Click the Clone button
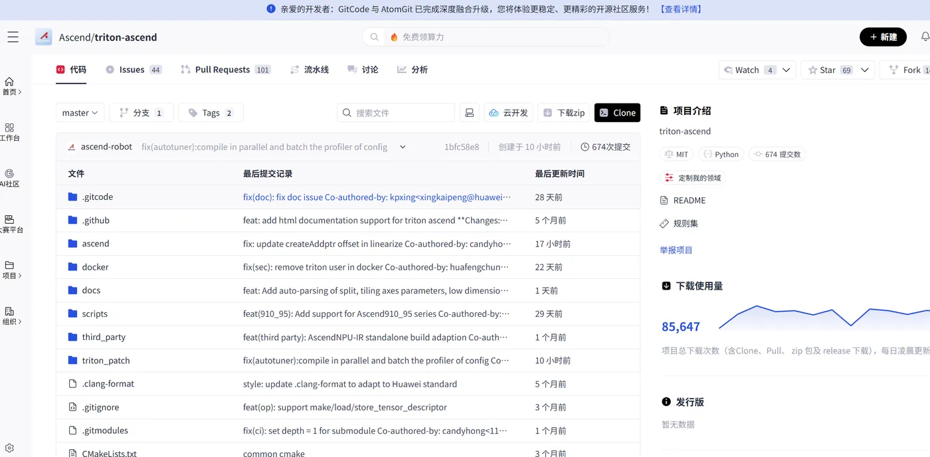Image resolution: width=930 pixels, height=457 pixels. [617, 113]
